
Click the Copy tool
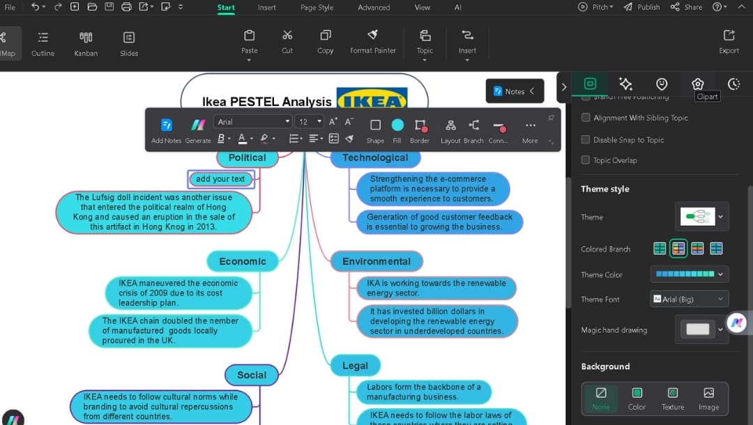[x=325, y=42]
